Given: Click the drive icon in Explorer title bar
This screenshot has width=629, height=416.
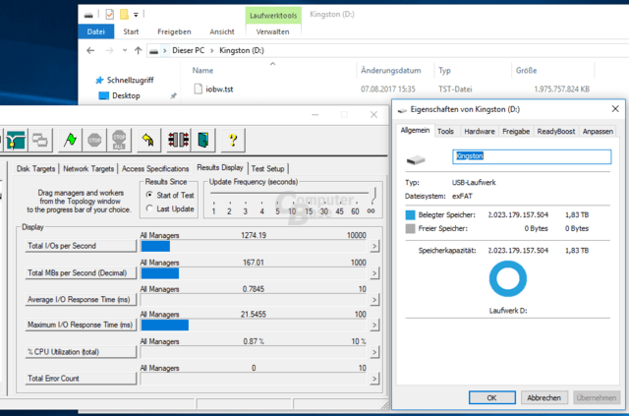Looking at the screenshot, I should pos(88,16).
